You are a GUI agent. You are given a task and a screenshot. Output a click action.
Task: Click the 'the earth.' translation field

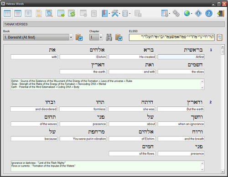[83, 72]
